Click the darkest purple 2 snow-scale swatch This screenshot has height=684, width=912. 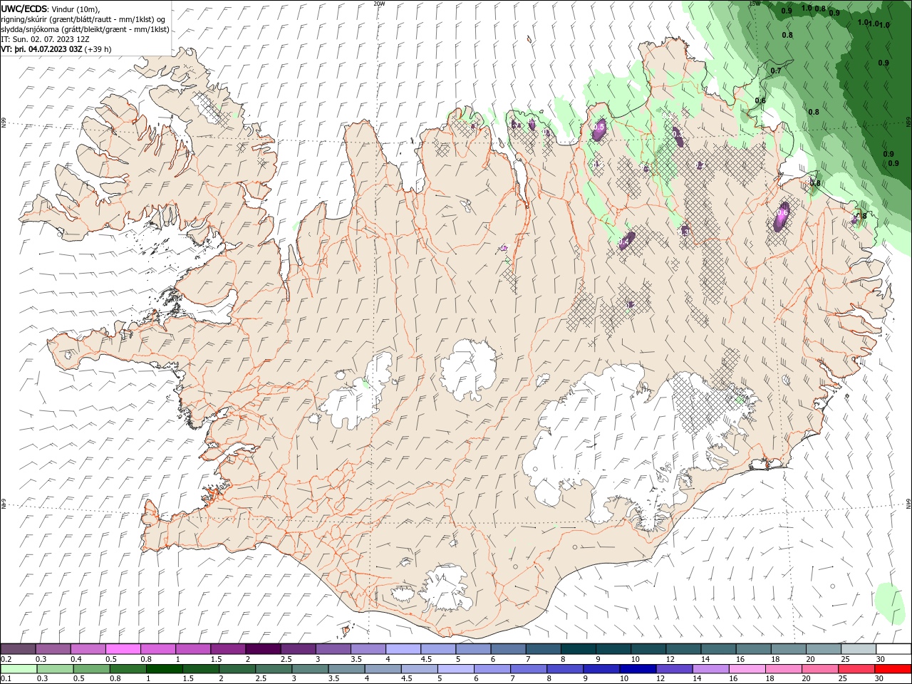point(264,649)
